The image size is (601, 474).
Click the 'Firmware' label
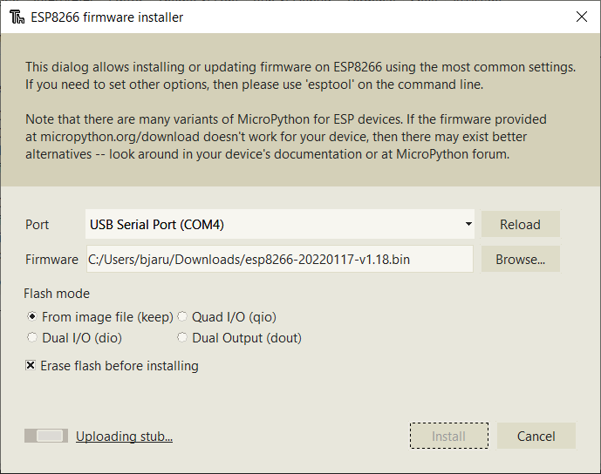[x=52, y=259]
